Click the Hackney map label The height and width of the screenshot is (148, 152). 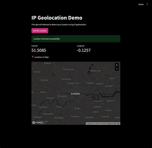(x=90, y=83)
